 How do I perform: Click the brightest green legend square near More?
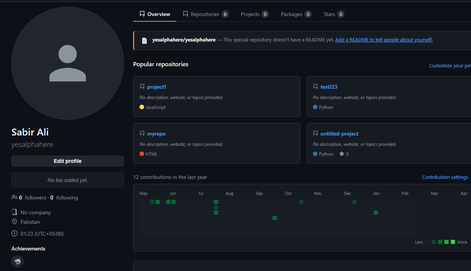point(453,242)
